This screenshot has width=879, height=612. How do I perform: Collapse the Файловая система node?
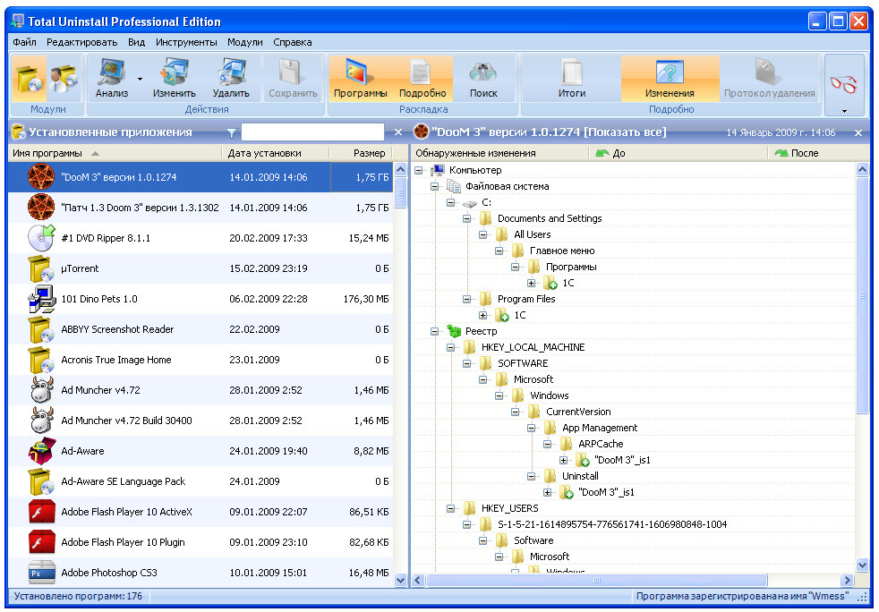coord(434,186)
